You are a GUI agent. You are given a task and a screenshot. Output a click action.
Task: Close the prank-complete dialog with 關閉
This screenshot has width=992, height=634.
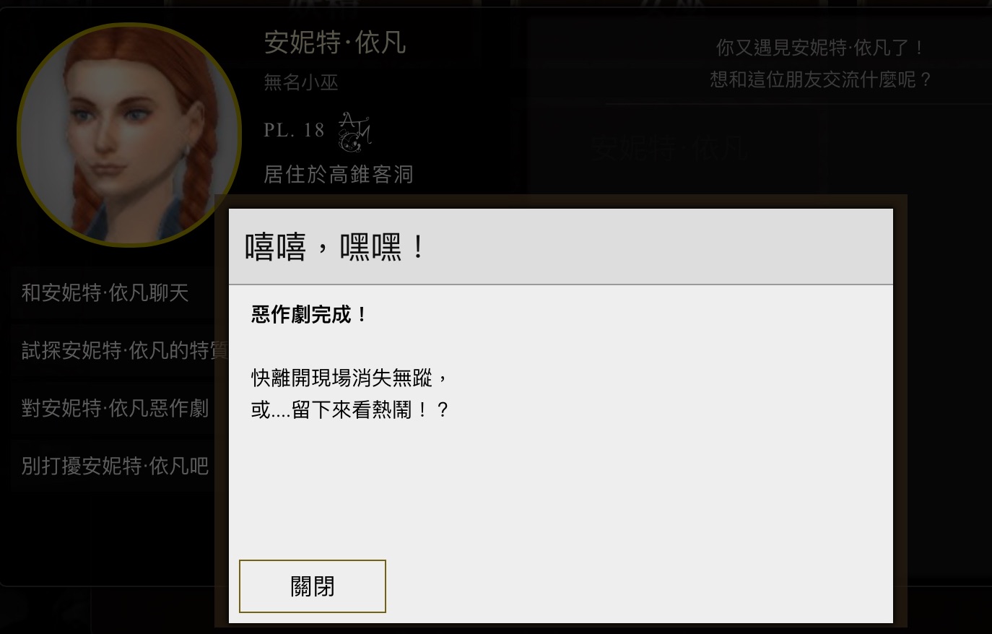pyautogui.click(x=313, y=586)
